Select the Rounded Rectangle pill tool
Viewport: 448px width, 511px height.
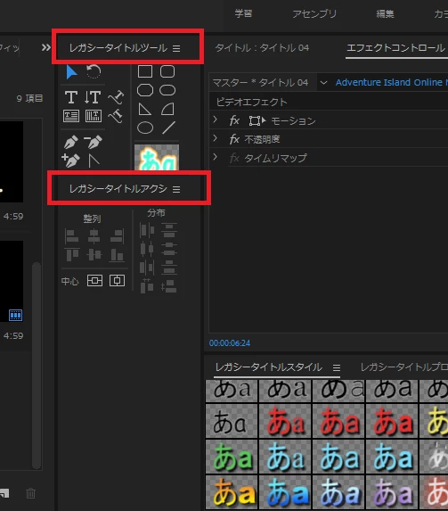pyautogui.click(x=167, y=90)
